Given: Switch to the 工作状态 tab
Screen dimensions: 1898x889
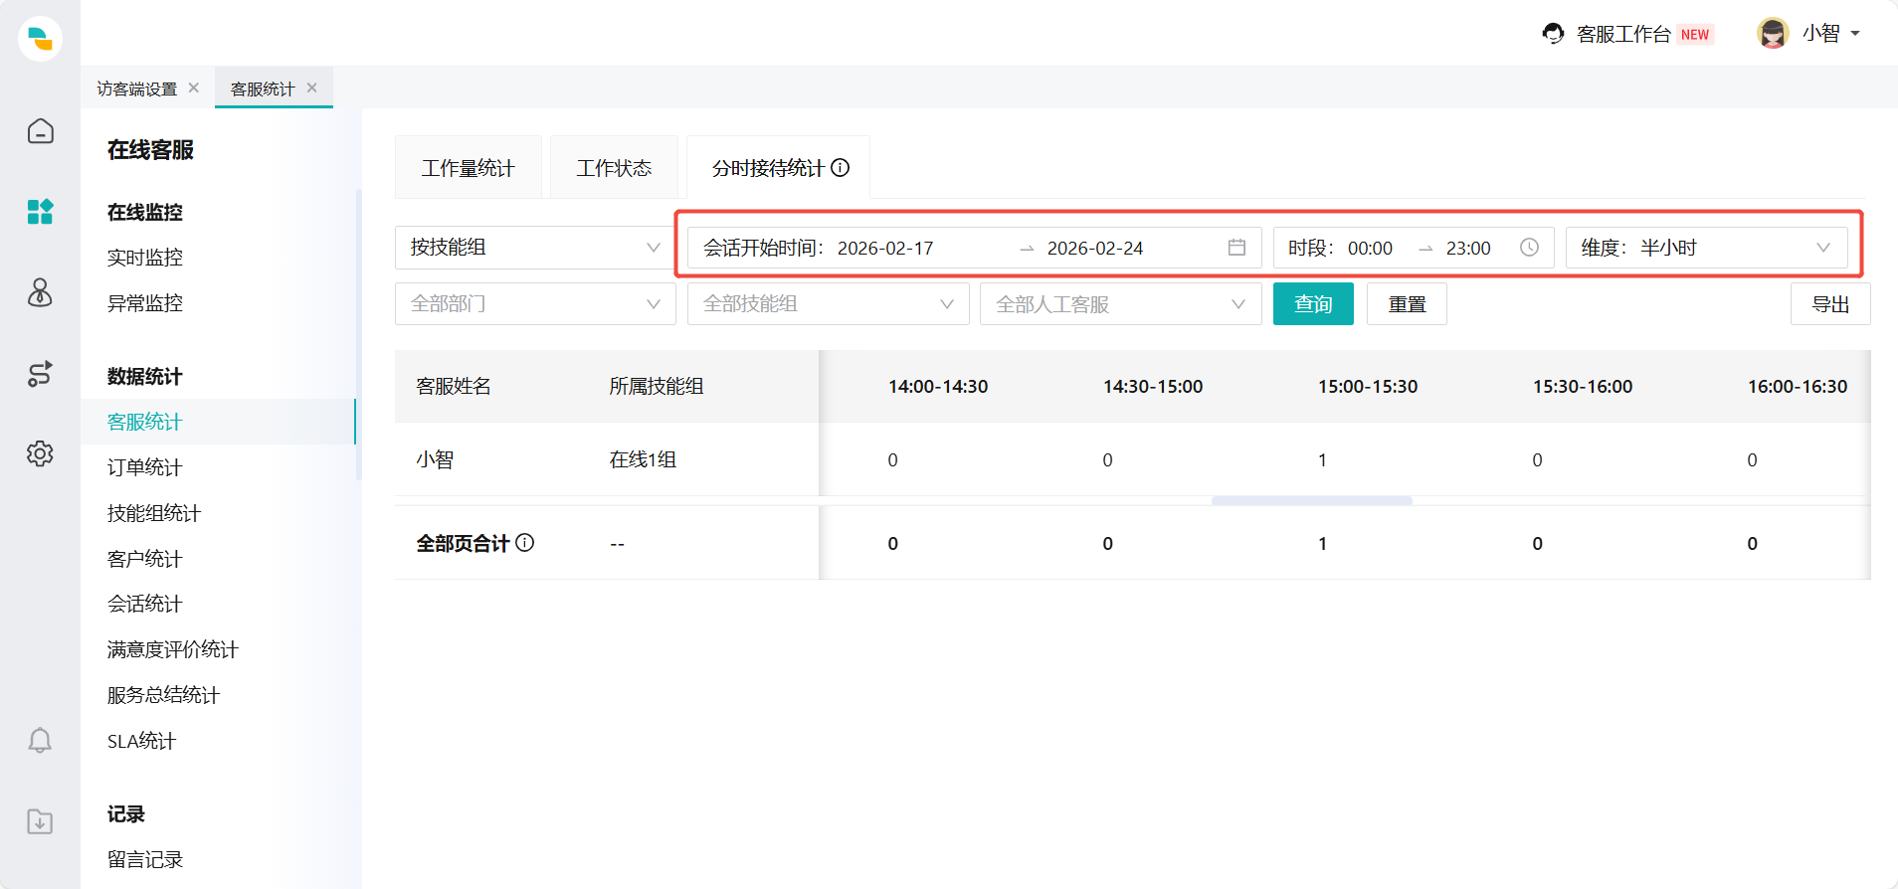Looking at the screenshot, I should (614, 168).
